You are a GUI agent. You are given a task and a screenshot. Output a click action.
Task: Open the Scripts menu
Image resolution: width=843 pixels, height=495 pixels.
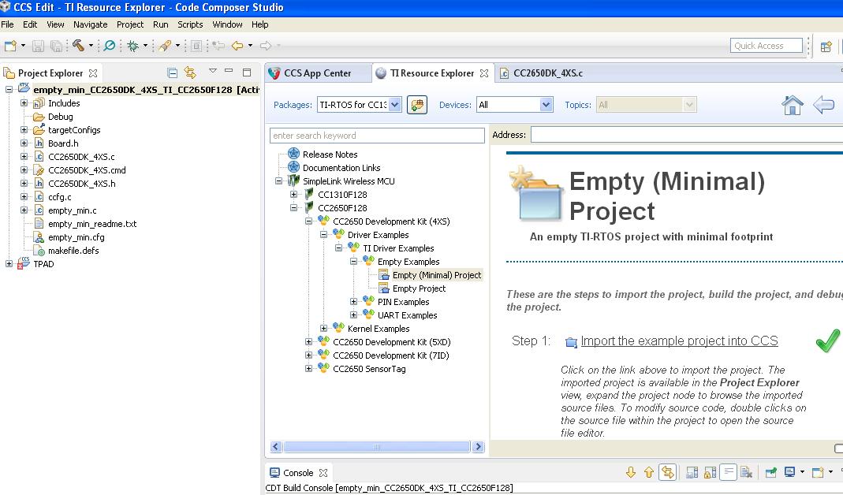coord(190,24)
